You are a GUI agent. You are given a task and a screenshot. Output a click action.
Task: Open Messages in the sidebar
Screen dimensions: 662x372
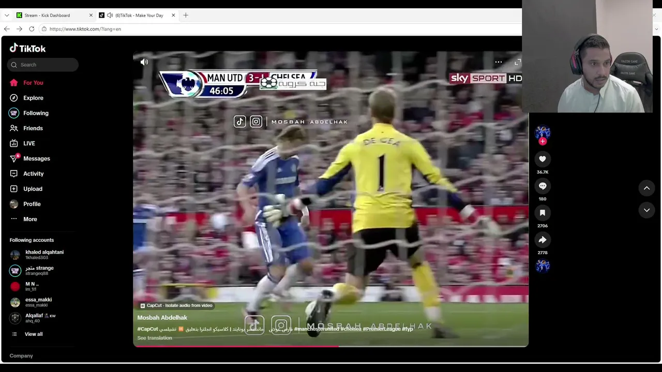[x=29, y=159]
